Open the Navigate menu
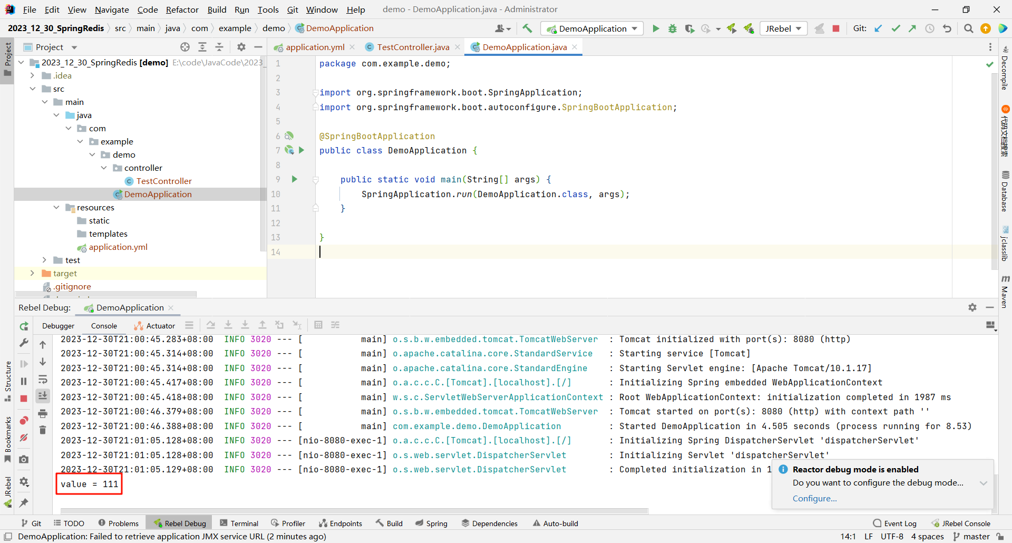 click(112, 9)
